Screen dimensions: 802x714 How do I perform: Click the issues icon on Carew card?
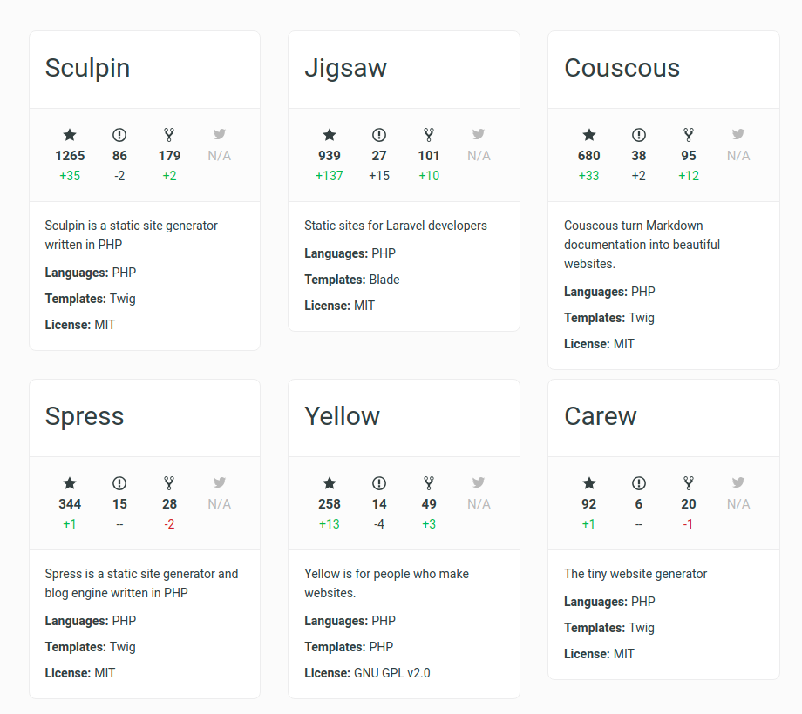(x=639, y=483)
